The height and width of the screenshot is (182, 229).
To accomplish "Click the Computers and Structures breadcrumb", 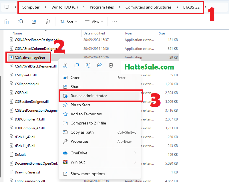I will [148, 7].
